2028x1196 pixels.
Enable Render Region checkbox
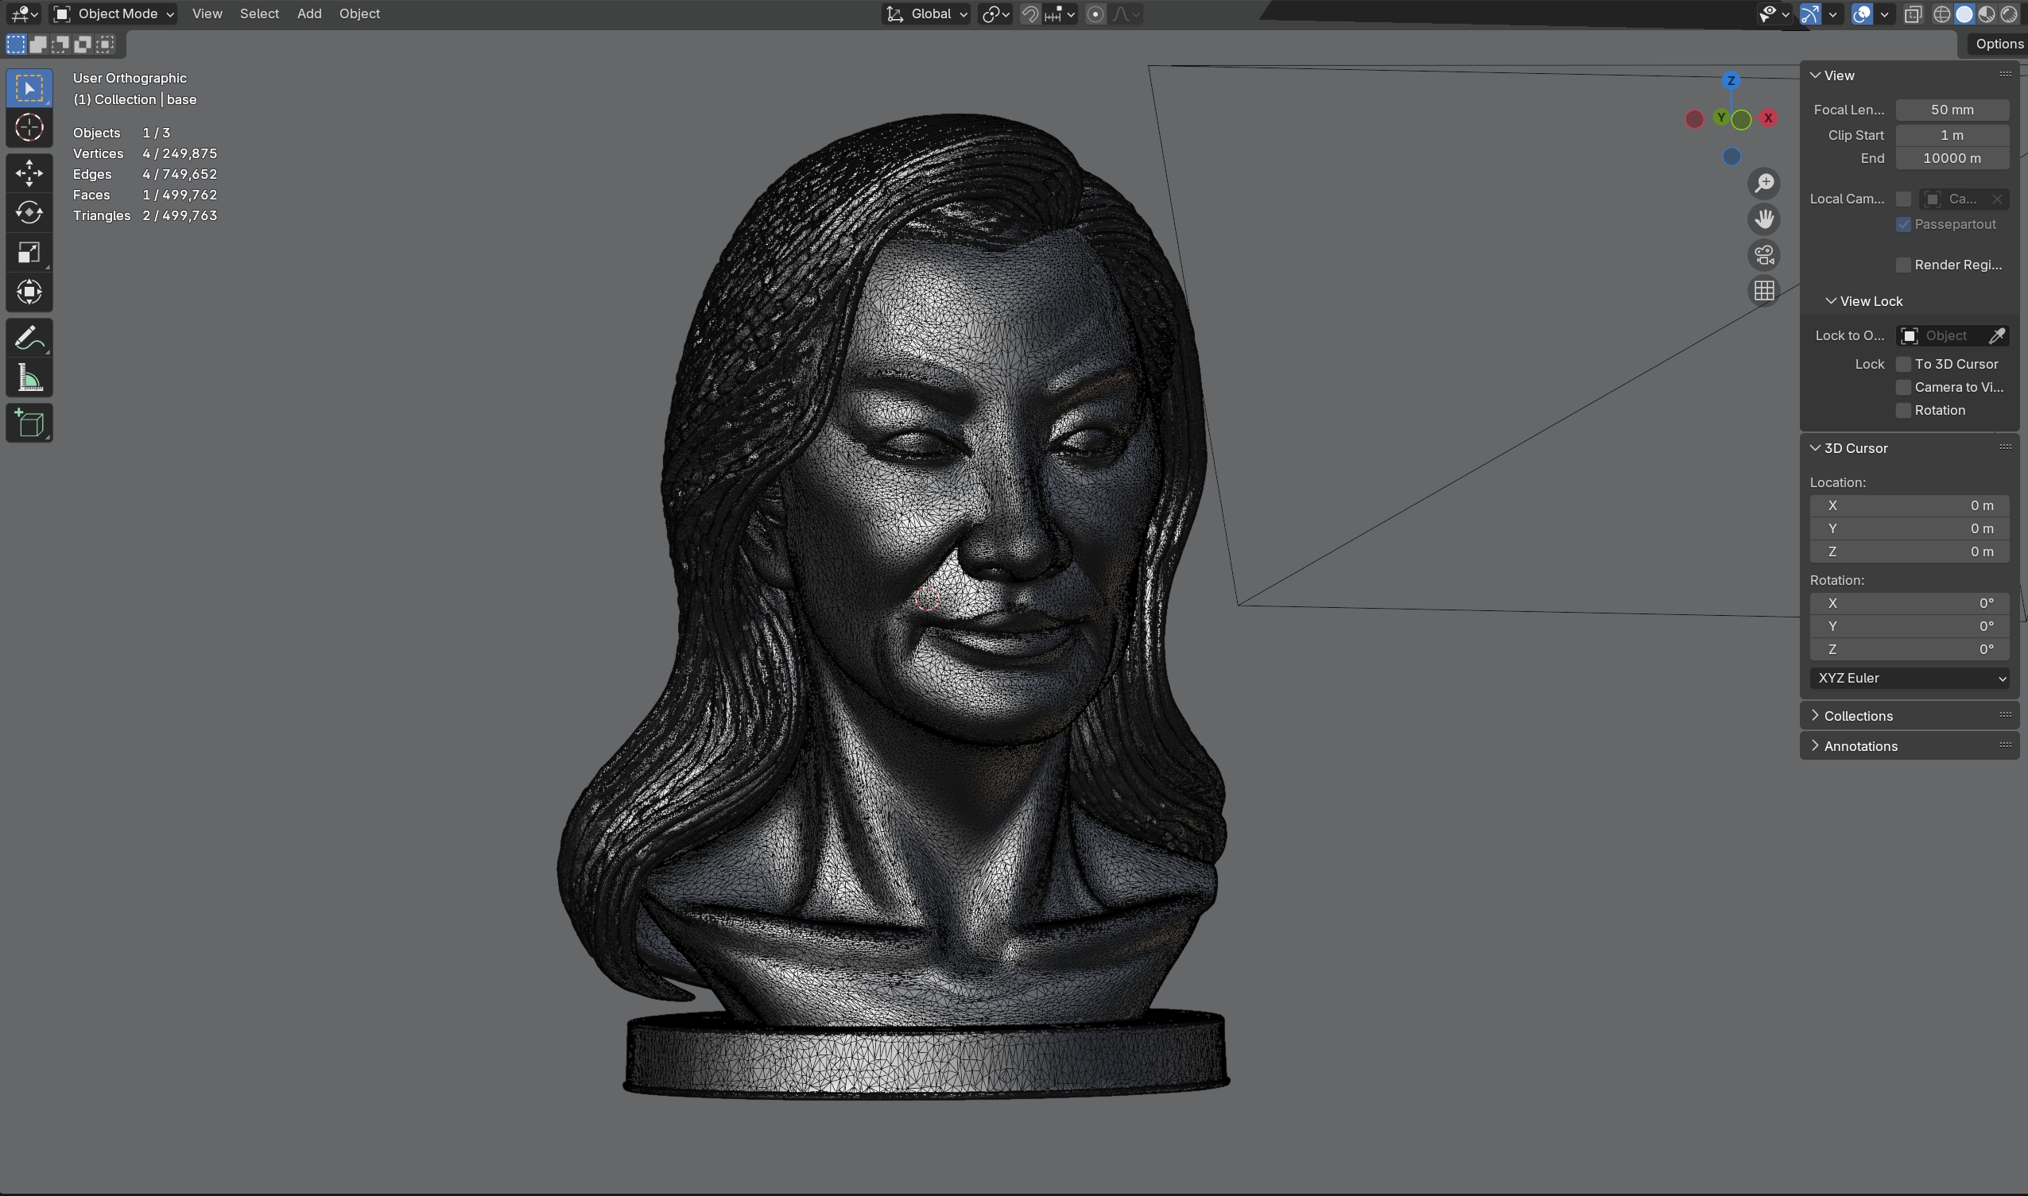[1903, 265]
